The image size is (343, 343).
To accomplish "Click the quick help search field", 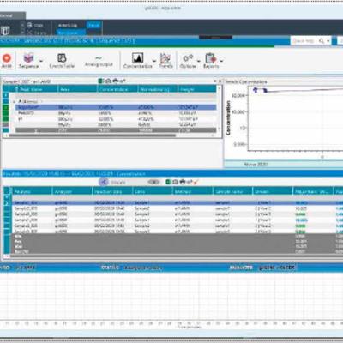I will click(304, 41).
